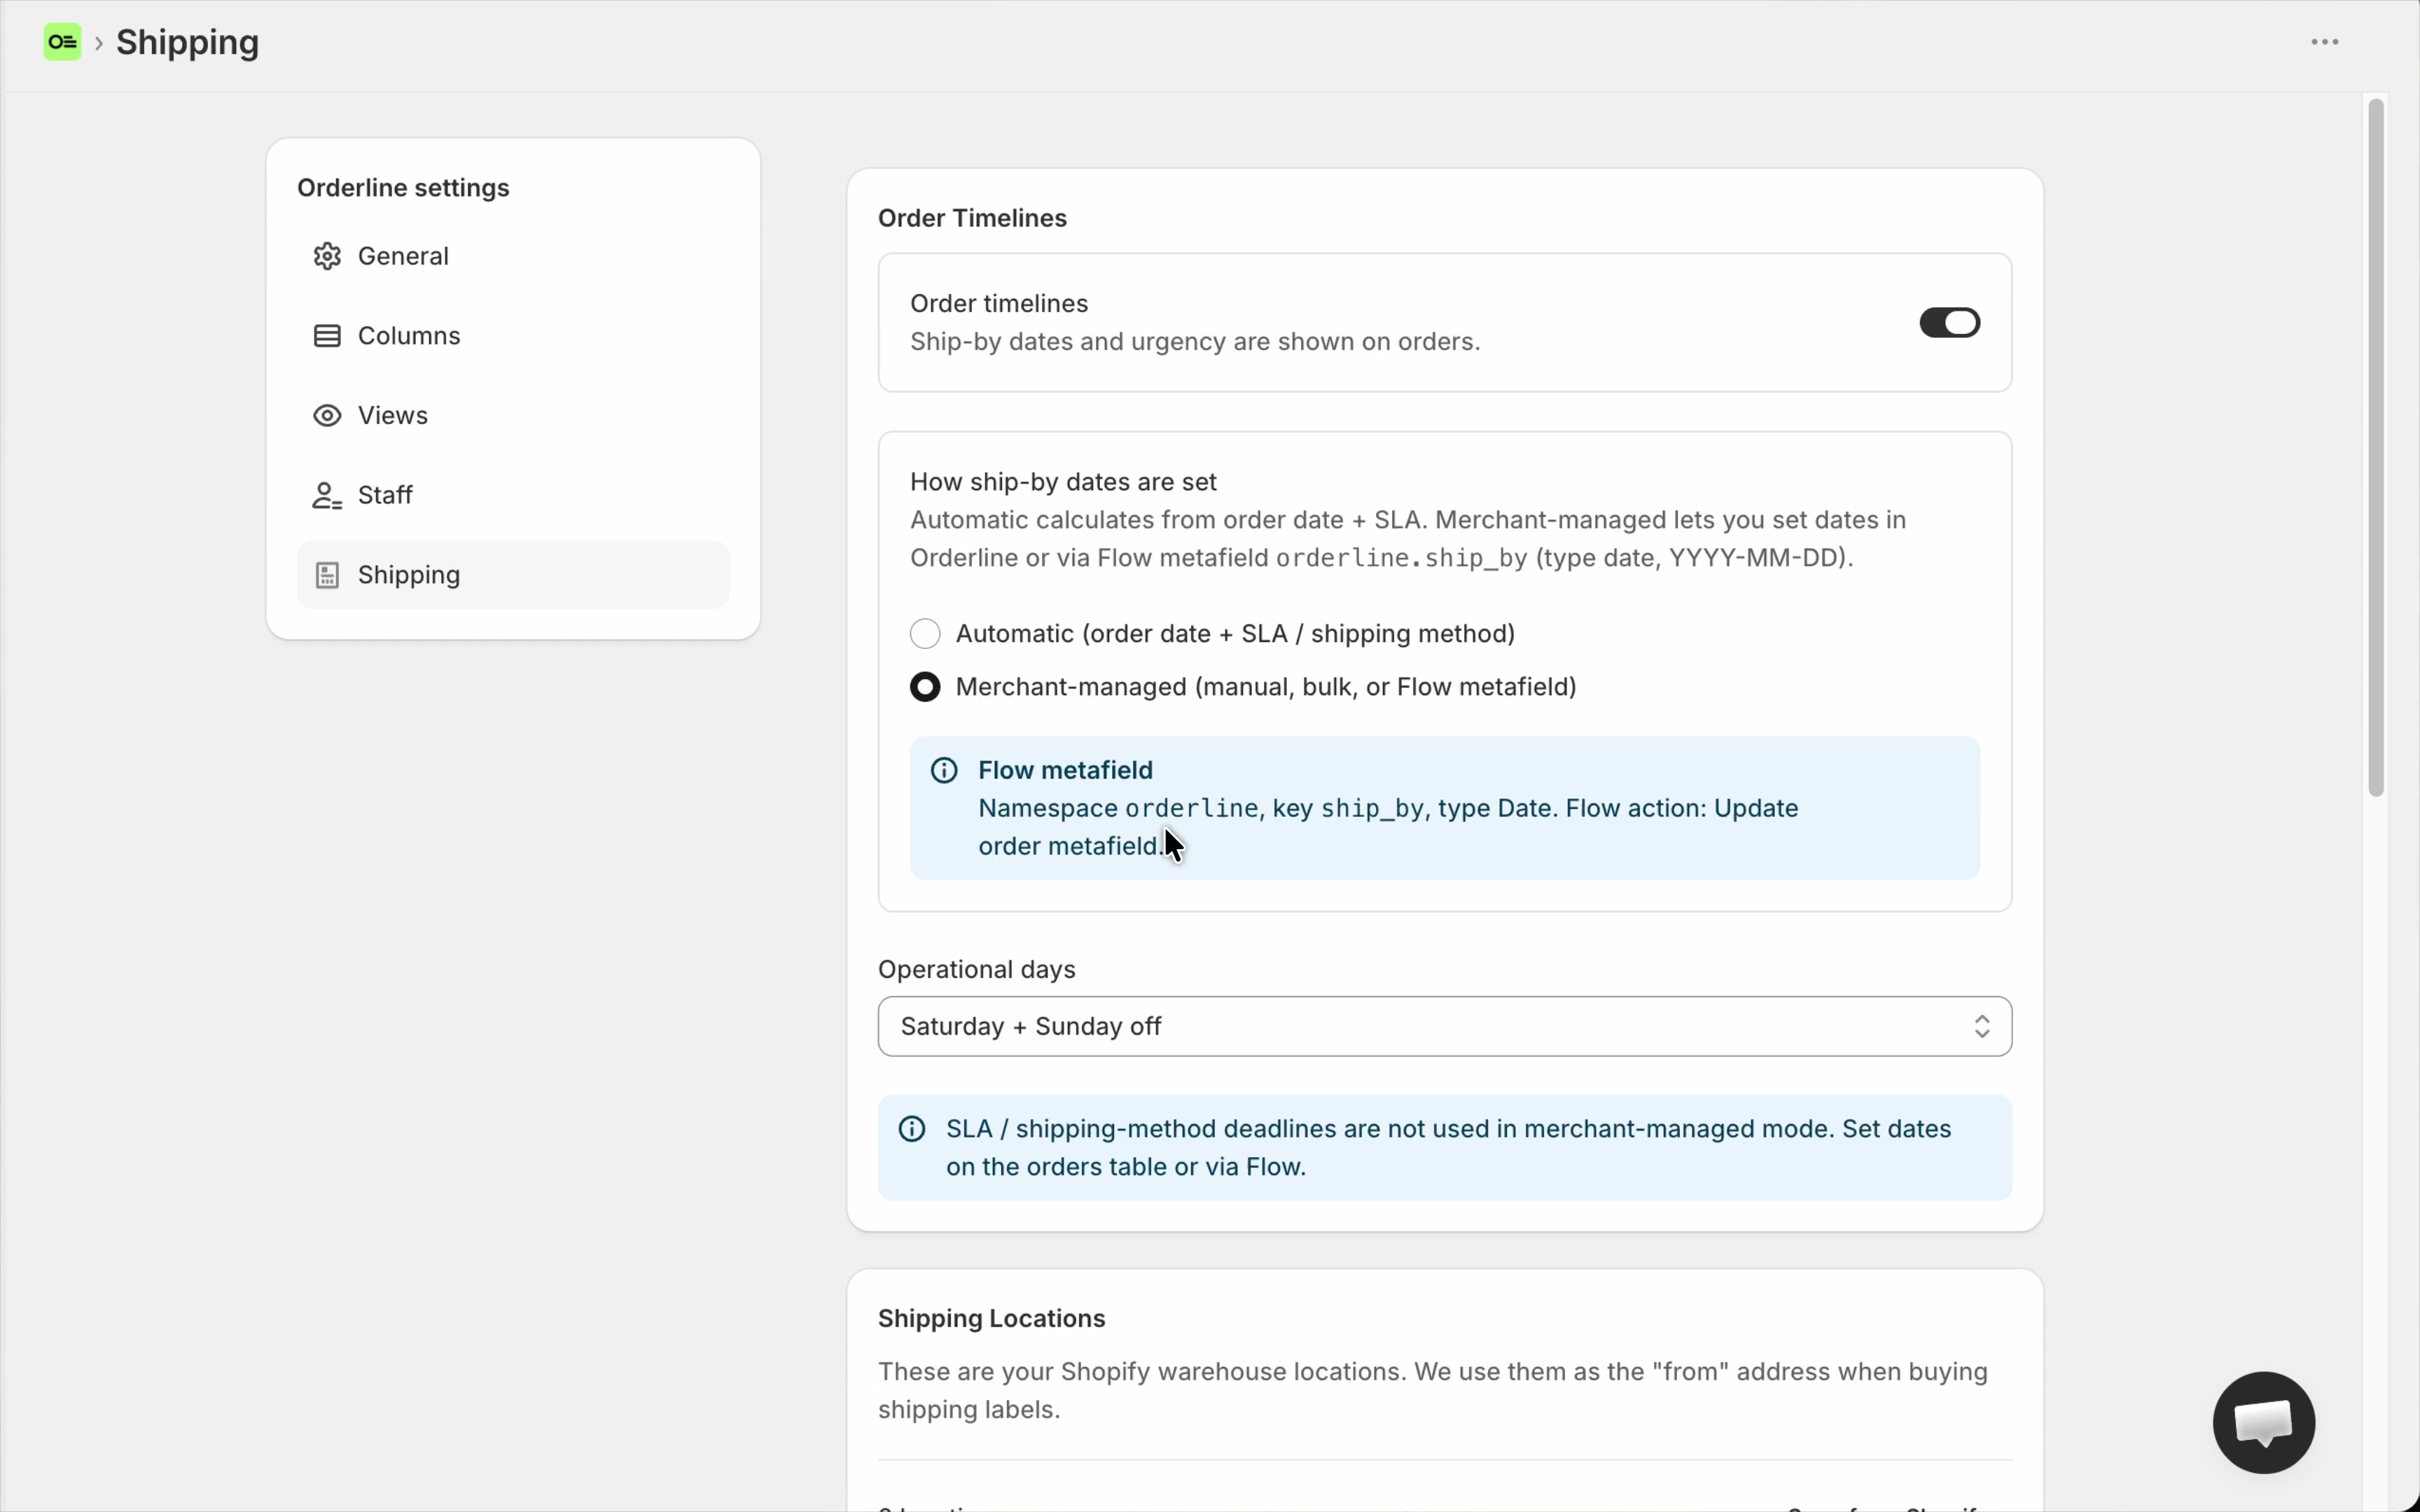Toggle the Order timelines switch off
The width and height of the screenshot is (2420, 1512).
click(x=1949, y=323)
